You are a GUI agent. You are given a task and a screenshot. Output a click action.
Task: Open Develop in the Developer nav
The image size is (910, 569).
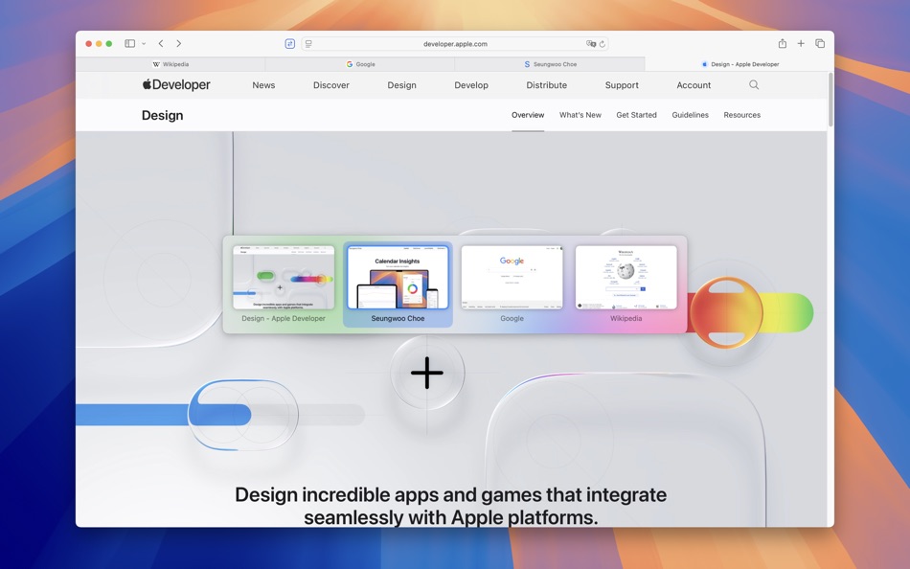pyautogui.click(x=470, y=85)
